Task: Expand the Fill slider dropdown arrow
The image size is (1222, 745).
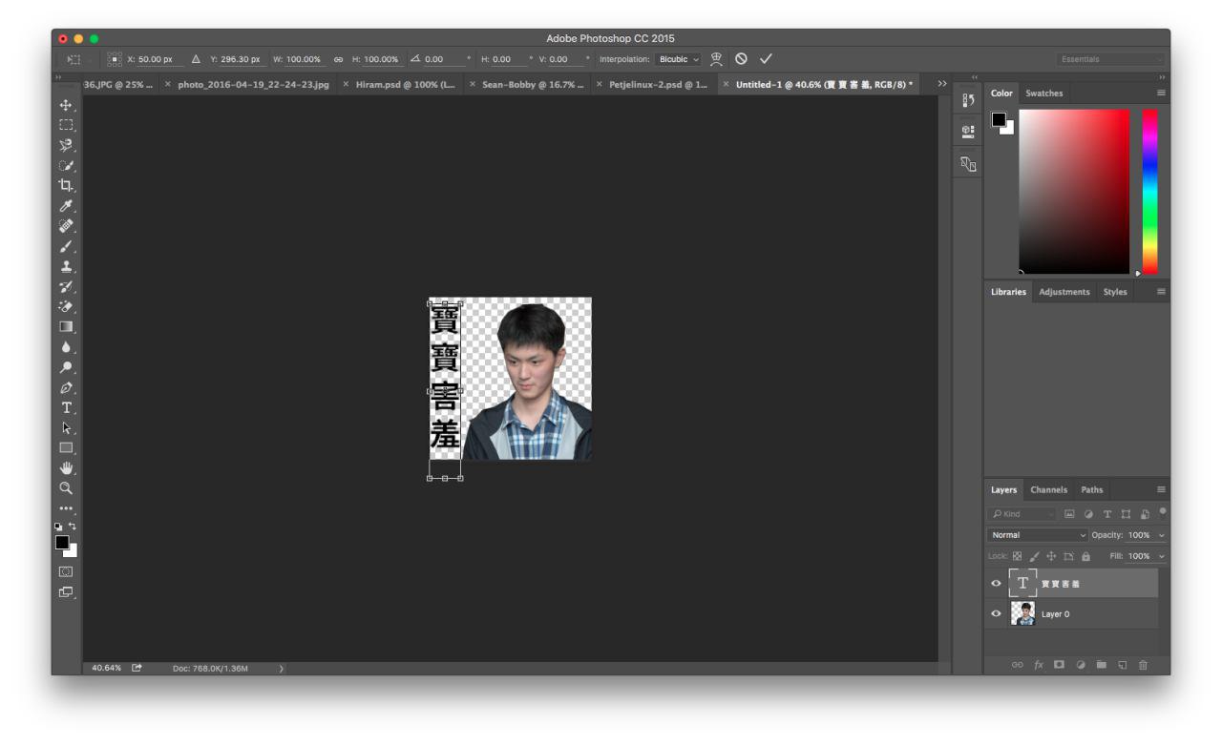Action: point(1161,556)
